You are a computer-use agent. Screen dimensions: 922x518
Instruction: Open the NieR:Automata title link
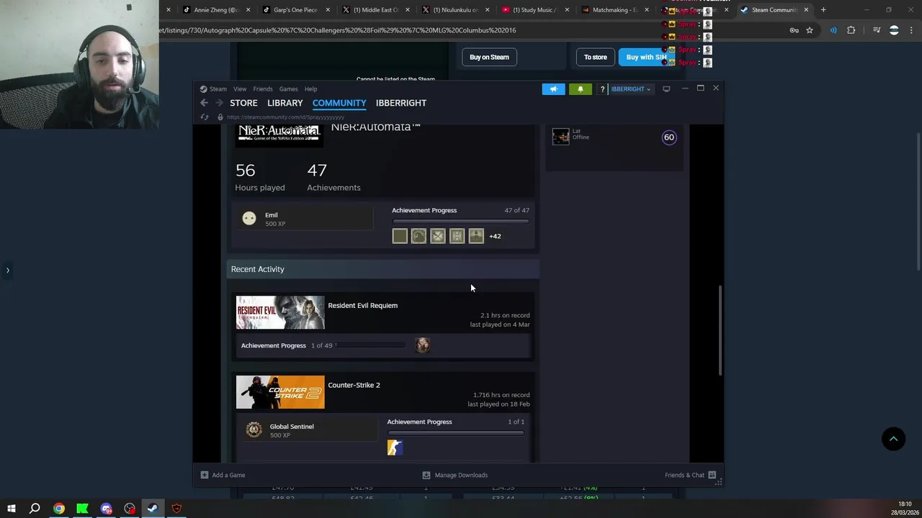click(375, 127)
